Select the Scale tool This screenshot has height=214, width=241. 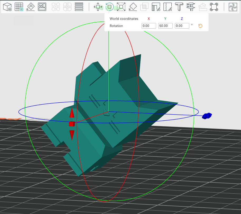coord(121,7)
